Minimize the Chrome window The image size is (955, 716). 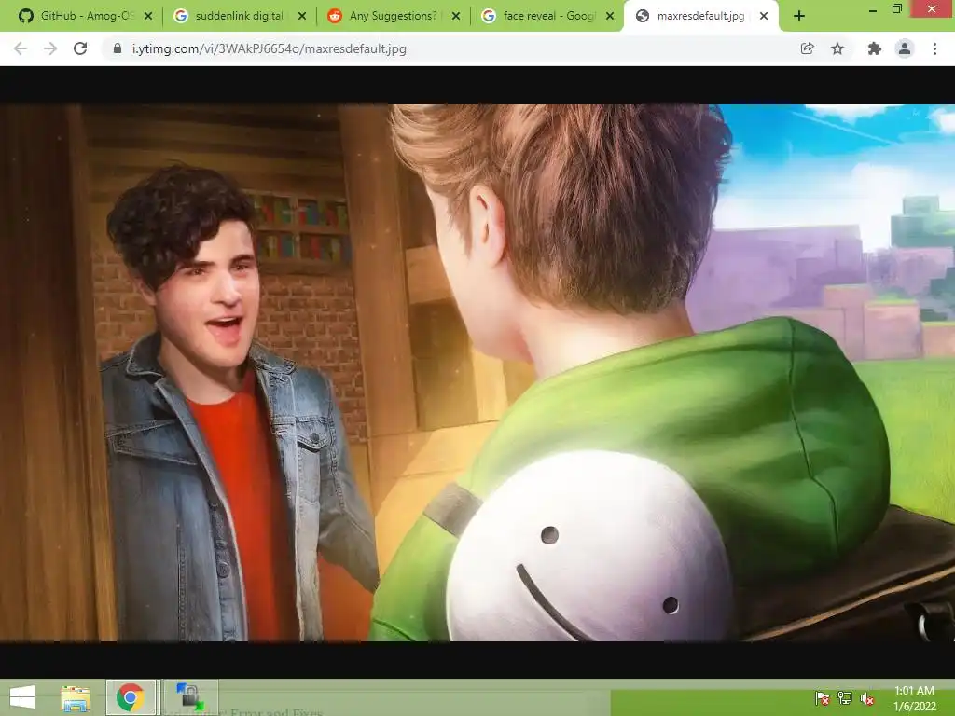pos(873,10)
